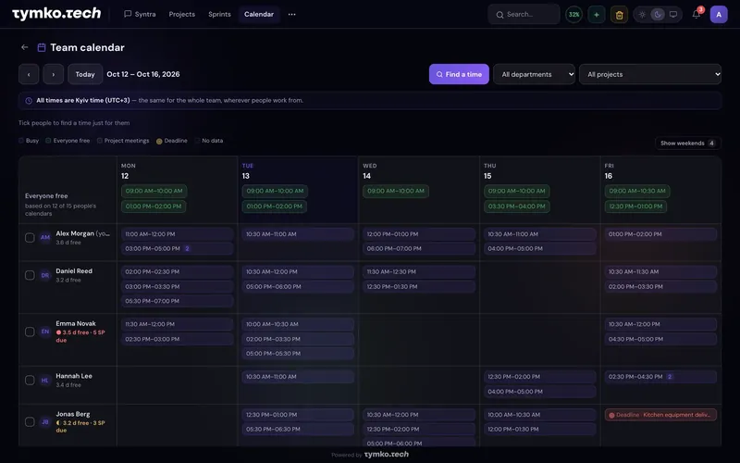740x463 pixels.
Task: Open the tymko.tech logo home link
Action: point(56,14)
